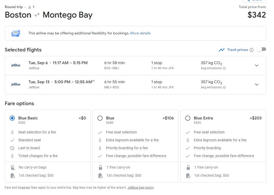Click the $545 Blue Extra fare card price
Image resolution: width=274 pixels, height=195 pixels.
pyautogui.click(x=197, y=123)
